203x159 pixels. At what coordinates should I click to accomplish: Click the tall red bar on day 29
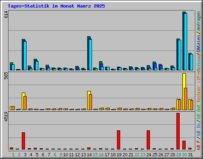(x=178, y=131)
